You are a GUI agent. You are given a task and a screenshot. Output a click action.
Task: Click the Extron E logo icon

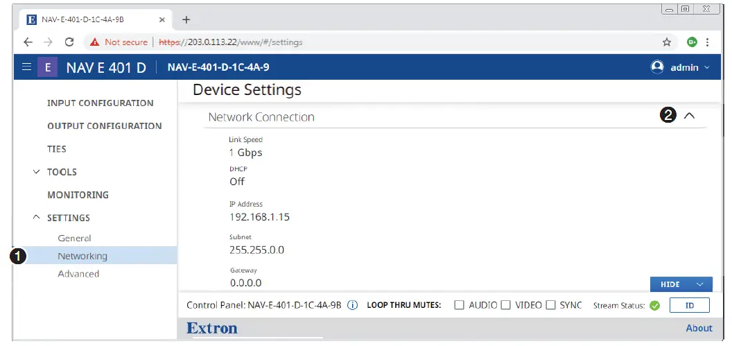47,67
